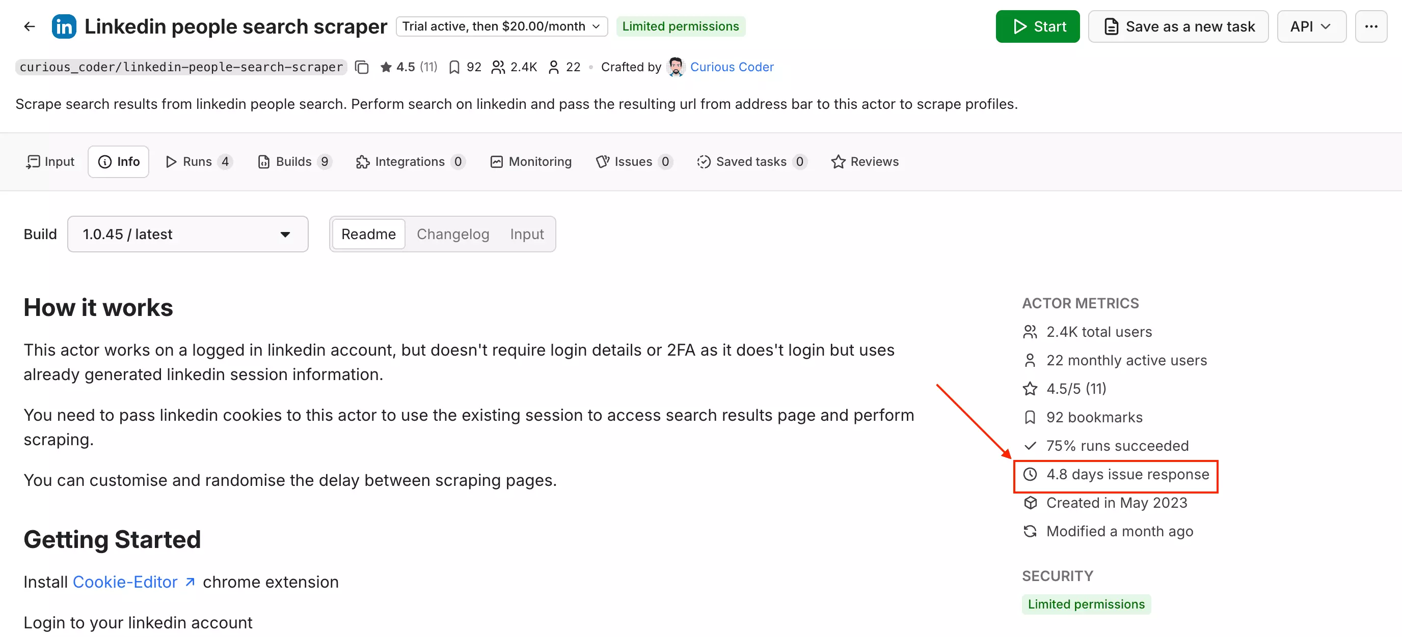Open the Cookie-Editor extension link

pyautogui.click(x=133, y=582)
